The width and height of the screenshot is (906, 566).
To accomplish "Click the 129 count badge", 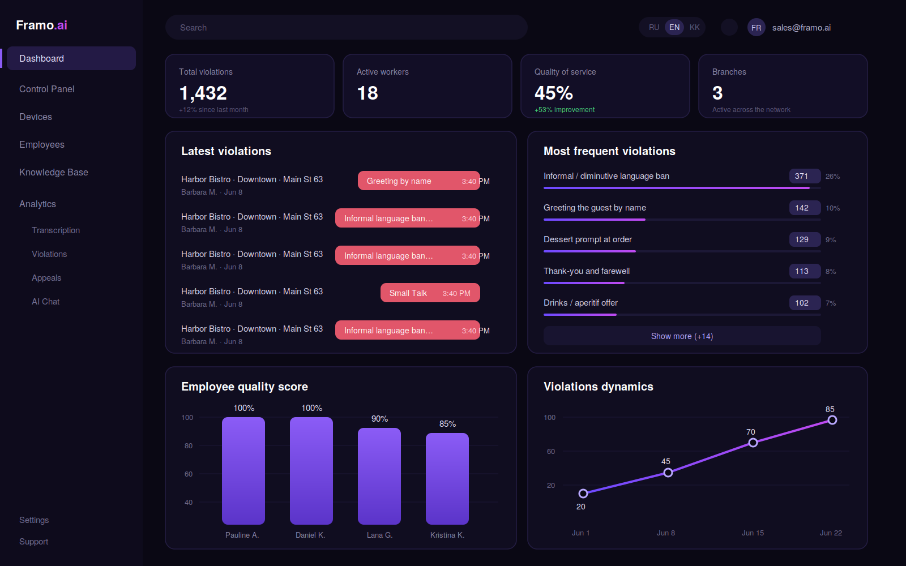I will click(x=805, y=239).
